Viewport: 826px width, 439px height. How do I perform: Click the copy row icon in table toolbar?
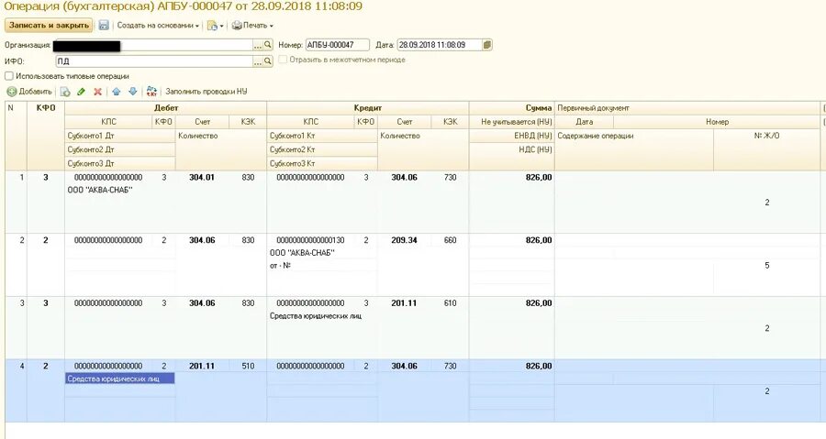[65, 92]
